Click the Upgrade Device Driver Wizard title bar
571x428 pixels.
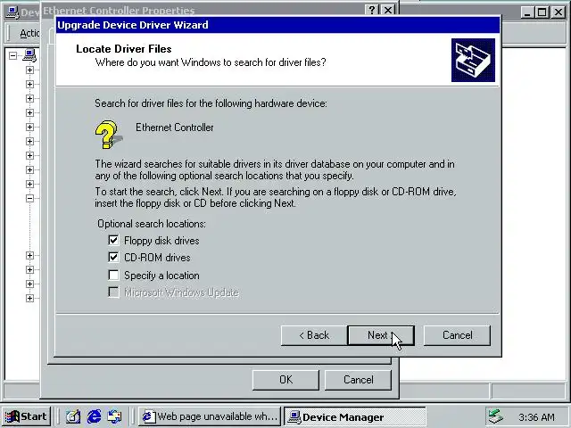277,25
